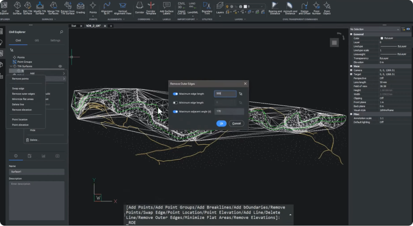Click the Point Object tool
The image size is (413, 226).
pyautogui.click(x=327, y=7)
